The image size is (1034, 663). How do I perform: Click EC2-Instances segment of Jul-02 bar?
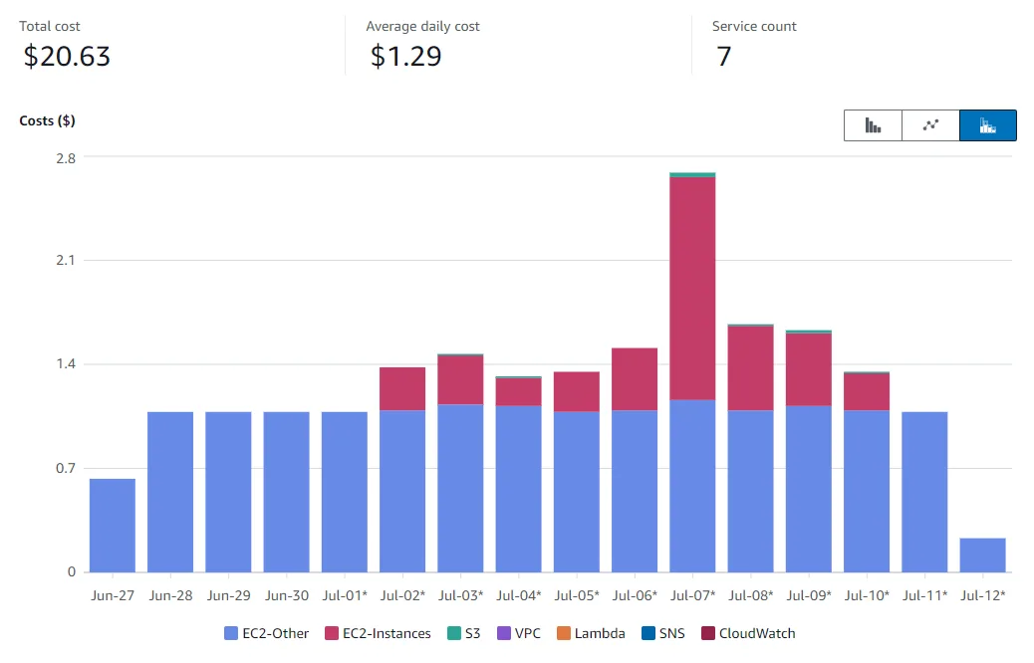click(x=402, y=389)
